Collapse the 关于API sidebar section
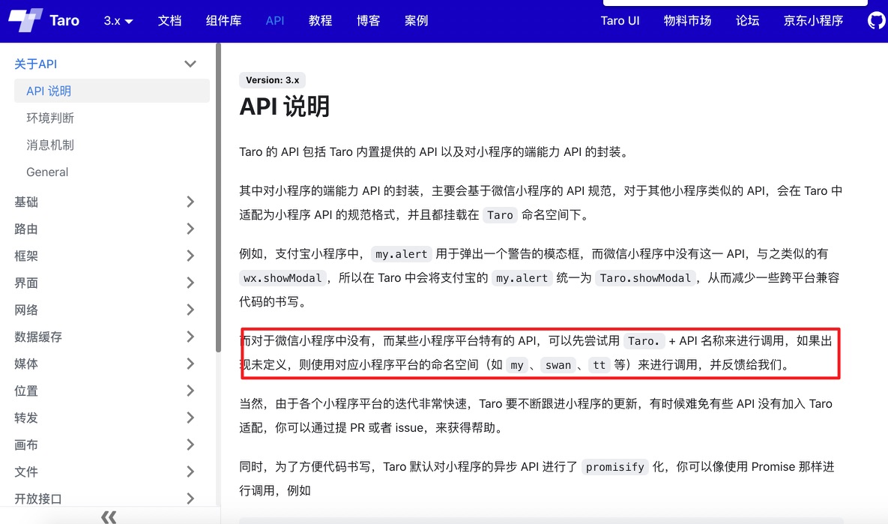 190,64
